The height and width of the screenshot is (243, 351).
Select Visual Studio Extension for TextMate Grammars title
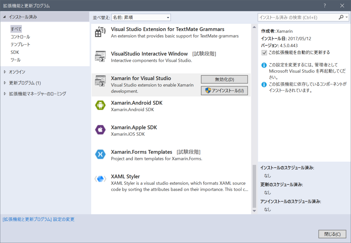pyautogui.click(x=167, y=29)
